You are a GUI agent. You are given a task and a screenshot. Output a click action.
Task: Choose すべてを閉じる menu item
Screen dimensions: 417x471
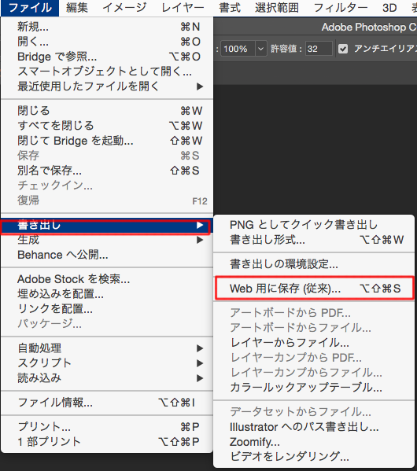point(107,126)
